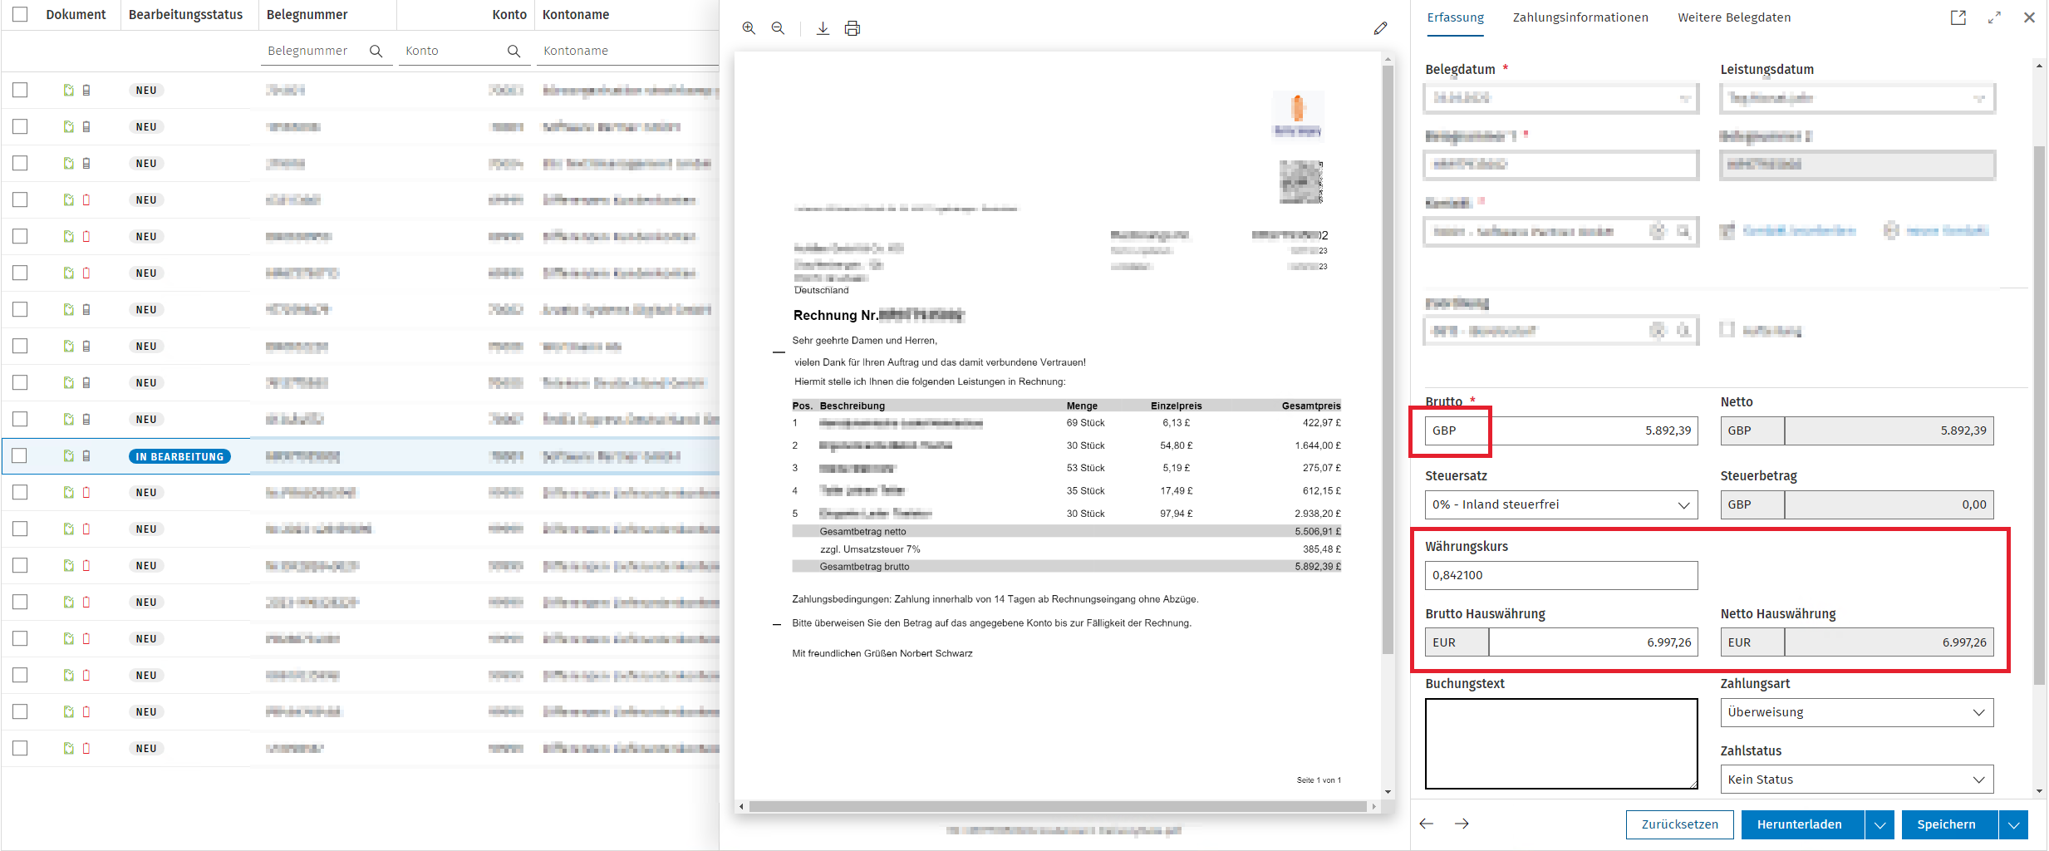Select all rows with header checkbox
The height and width of the screenshot is (851, 2049).
click(20, 14)
